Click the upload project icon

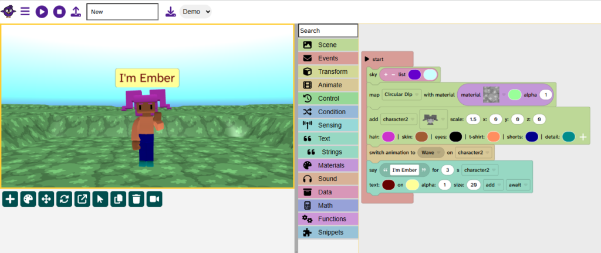76,12
